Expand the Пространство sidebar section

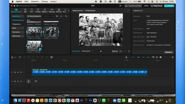[x=18, y=32]
